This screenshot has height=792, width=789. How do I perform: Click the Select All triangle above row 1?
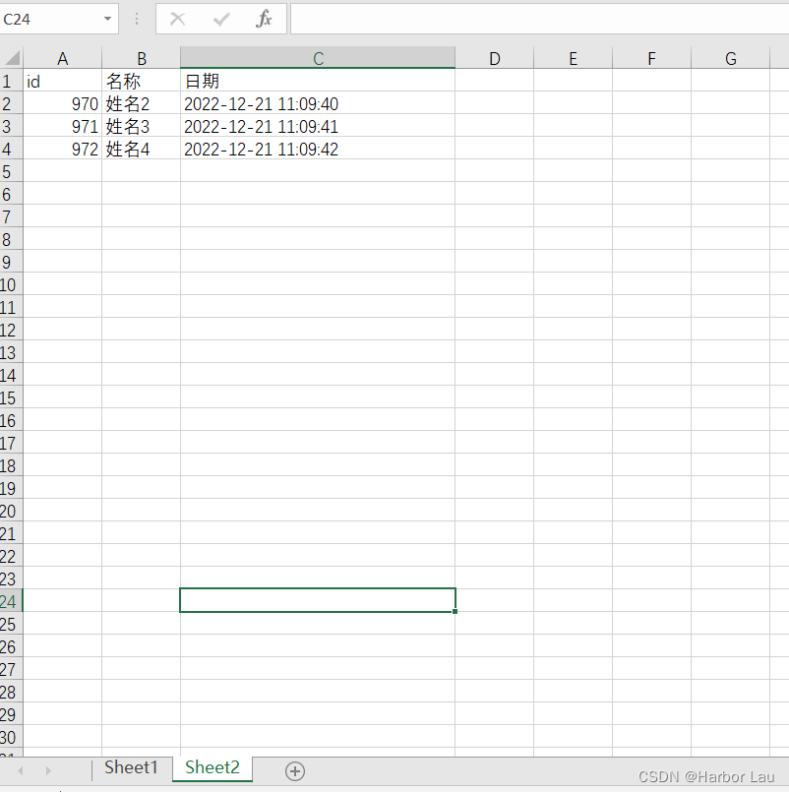pos(10,57)
